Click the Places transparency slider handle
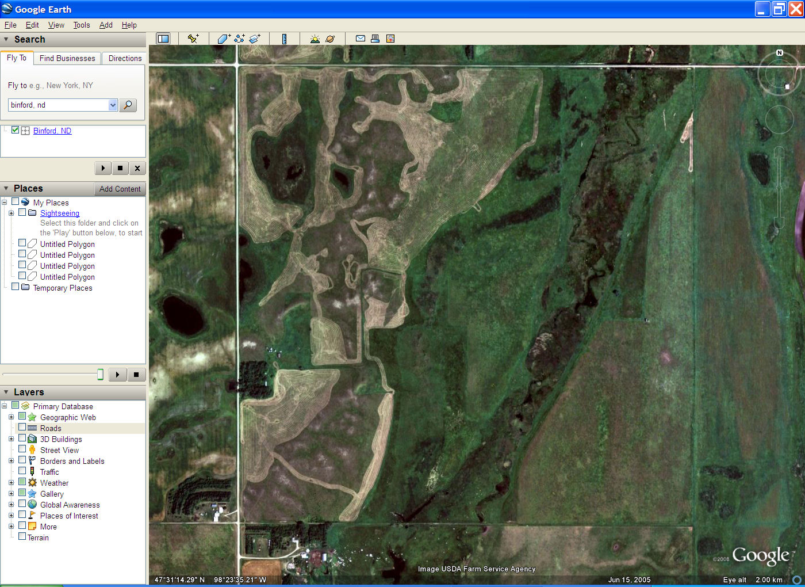Image resolution: width=805 pixels, height=587 pixels. 101,375
